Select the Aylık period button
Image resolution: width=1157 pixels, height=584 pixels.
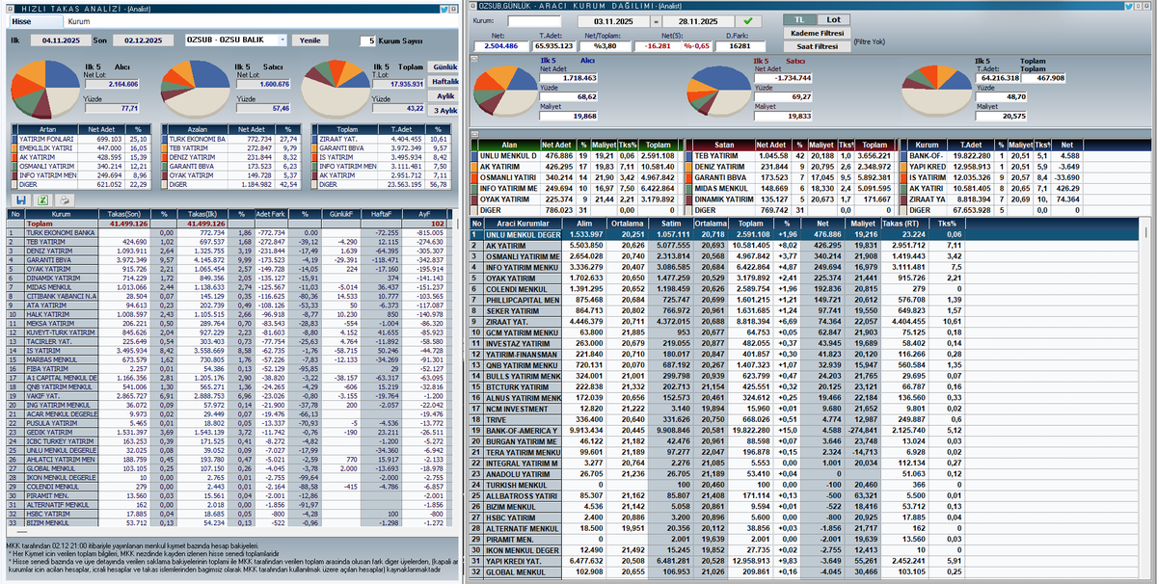pyautogui.click(x=444, y=96)
